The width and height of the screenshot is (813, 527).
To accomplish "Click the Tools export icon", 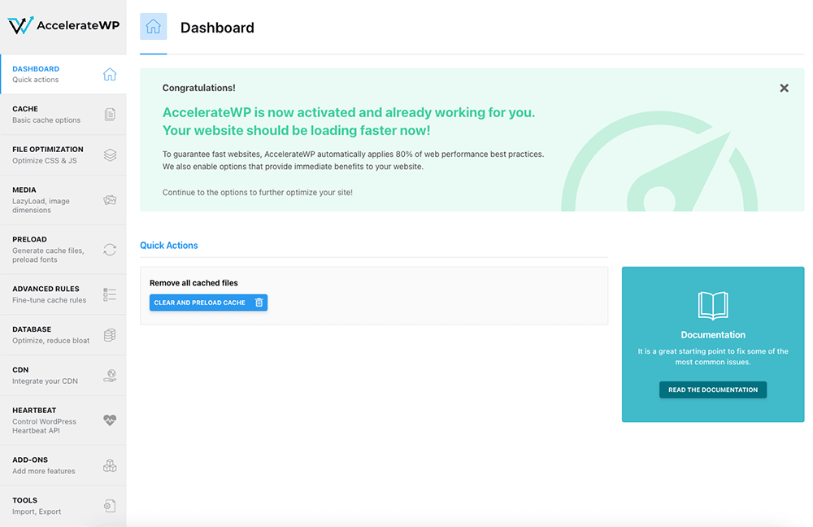I will click(x=111, y=506).
